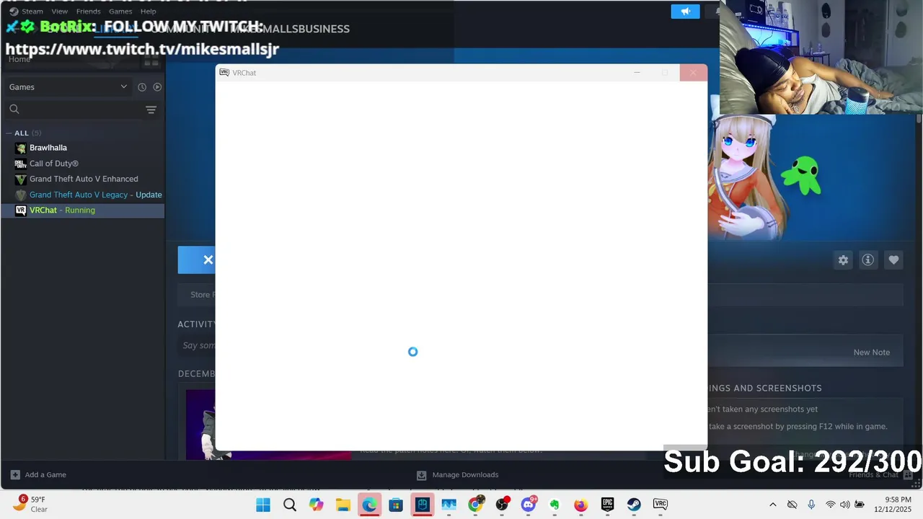The height and width of the screenshot is (519, 923).
Task: Switch to the dark blue highlighted taskbar app
Action: click(423, 505)
